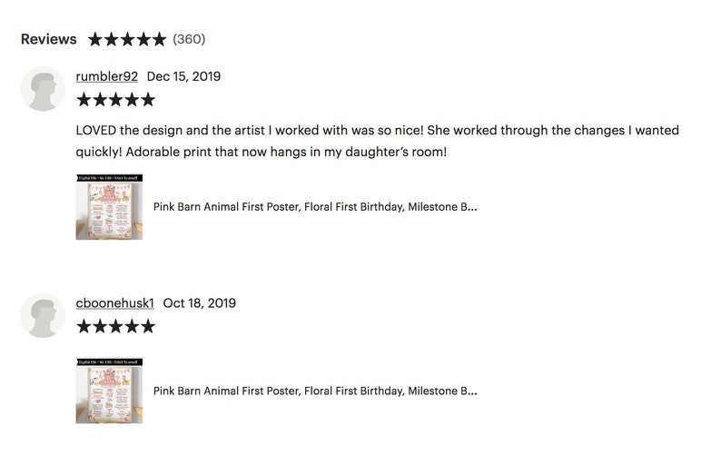721x475 pixels.
Task: Click the Reviews heading
Action: [x=49, y=39]
